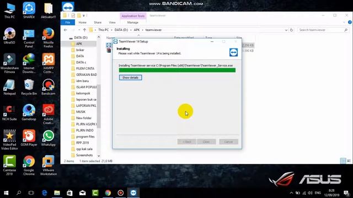Image resolution: width=353 pixels, height=198 pixels.
Task: Select the Application Tools tab
Action: [133, 16]
